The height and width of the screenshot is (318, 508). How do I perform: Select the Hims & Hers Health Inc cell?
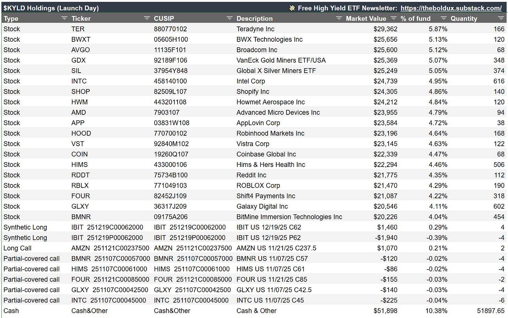[x=271, y=165]
